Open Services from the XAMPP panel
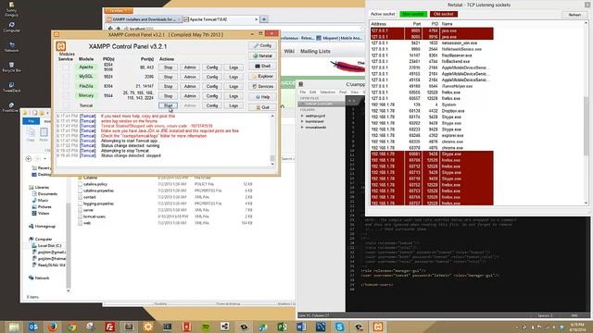This screenshot has width=593, height=333. [x=262, y=86]
